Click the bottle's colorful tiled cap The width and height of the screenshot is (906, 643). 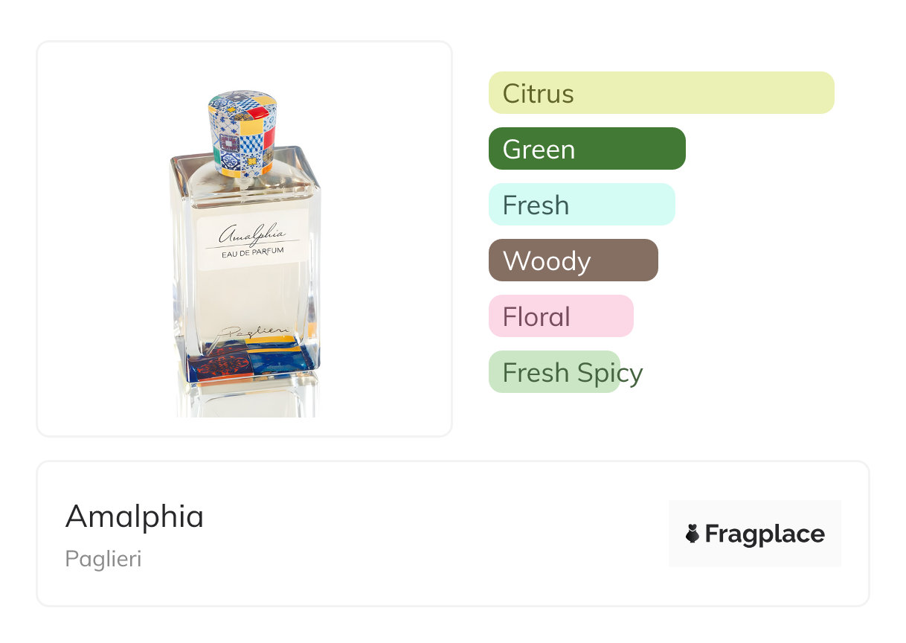[x=242, y=132]
